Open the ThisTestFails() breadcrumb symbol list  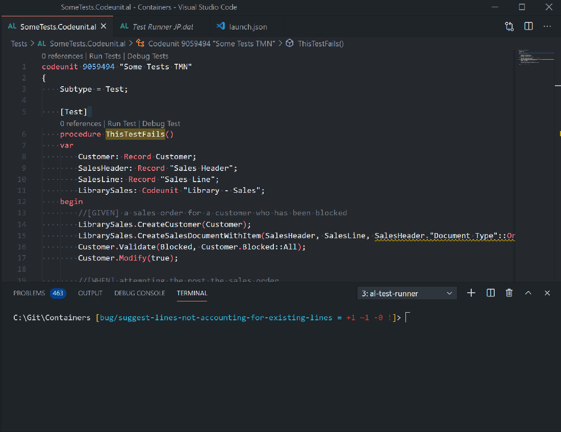click(320, 44)
